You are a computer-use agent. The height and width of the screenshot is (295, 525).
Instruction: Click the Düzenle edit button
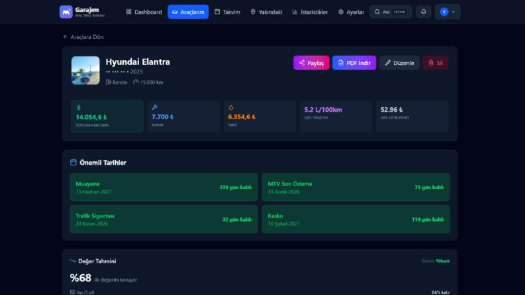399,63
